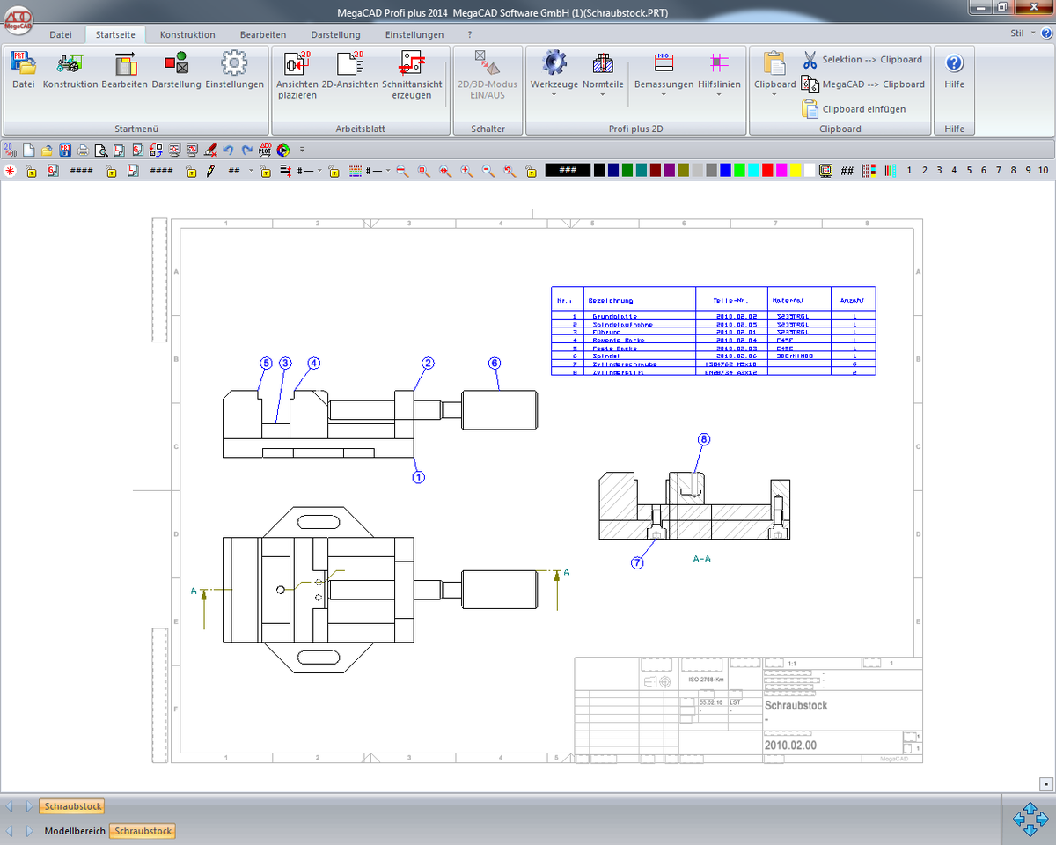Toggle layer number 7 in layer bar
This screenshot has width=1056, height=845.
[998, 171]
